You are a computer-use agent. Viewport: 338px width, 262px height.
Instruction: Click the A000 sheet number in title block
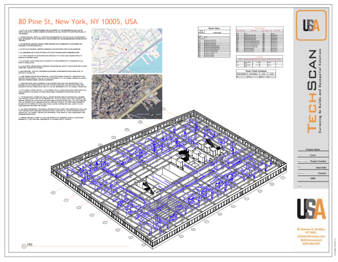[x=313, y=178]
